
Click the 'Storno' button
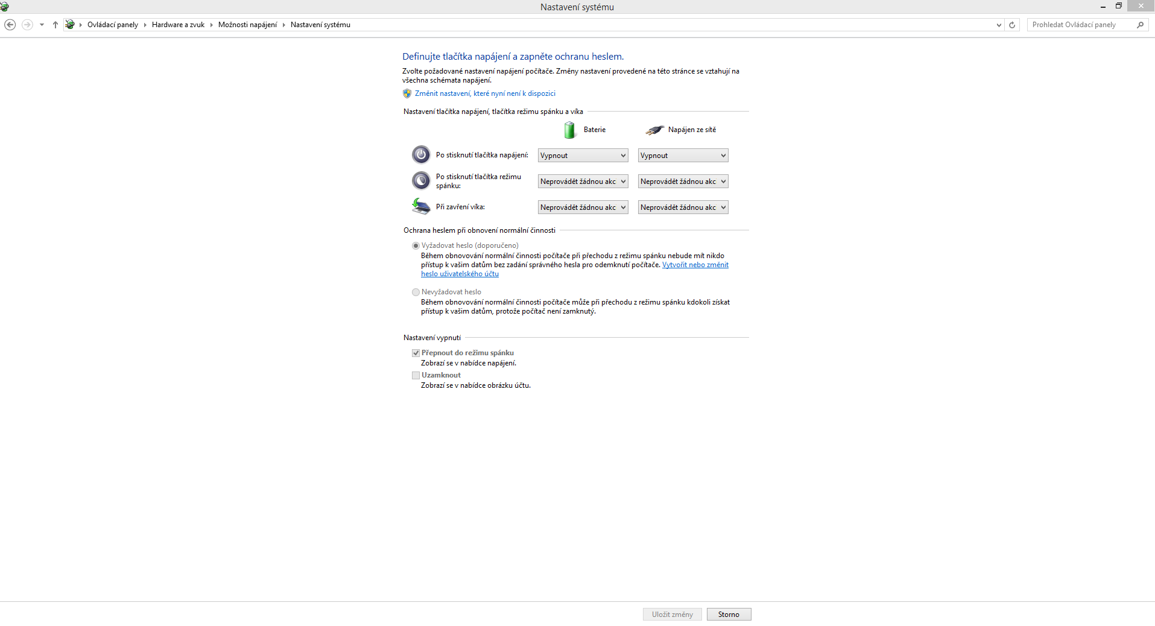click(729, 615)
